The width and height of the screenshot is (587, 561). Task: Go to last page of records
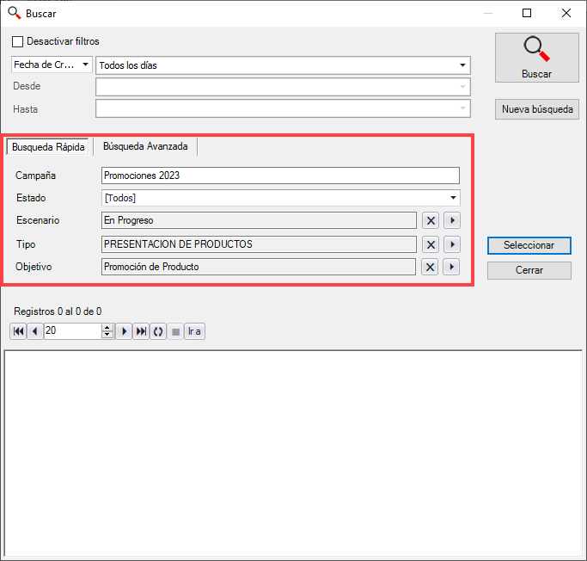tap(141, 331)
